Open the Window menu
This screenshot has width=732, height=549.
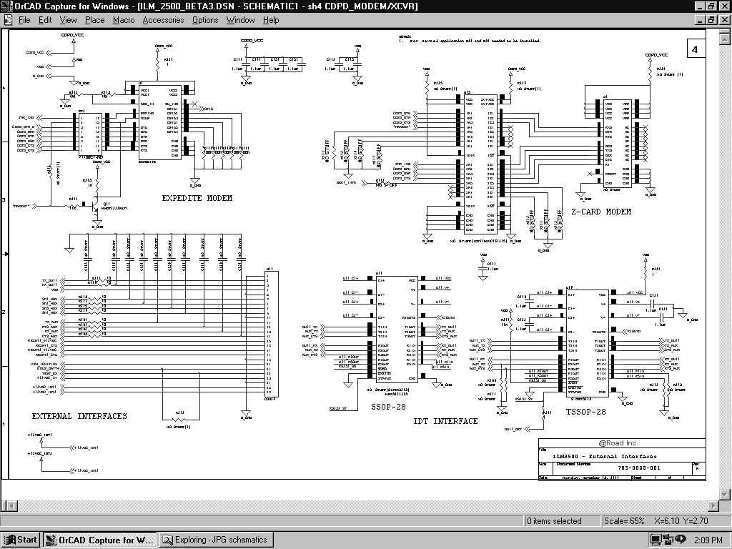pos(241,20)
